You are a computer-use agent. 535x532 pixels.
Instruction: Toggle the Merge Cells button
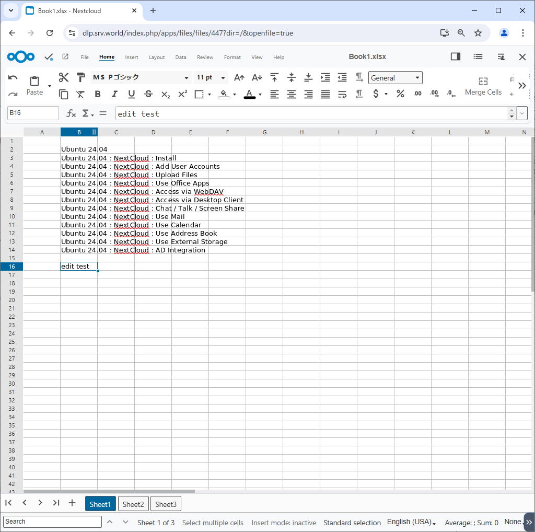click(x=483, y=86)
